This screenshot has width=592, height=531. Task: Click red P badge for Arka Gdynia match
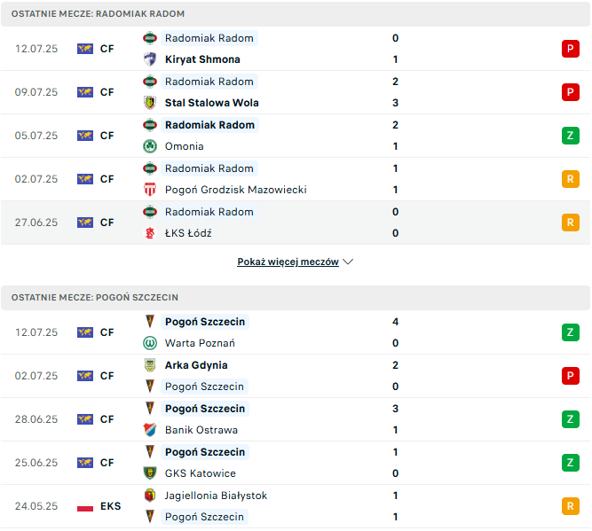coord(571,376)
